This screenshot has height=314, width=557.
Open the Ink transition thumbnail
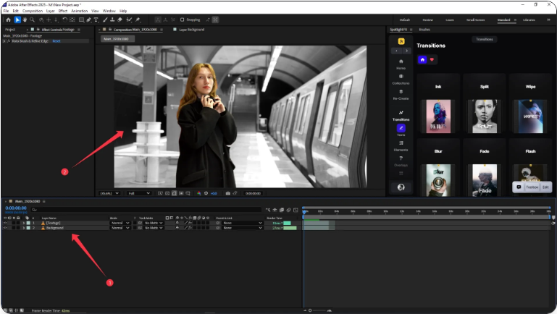point(437,116)
